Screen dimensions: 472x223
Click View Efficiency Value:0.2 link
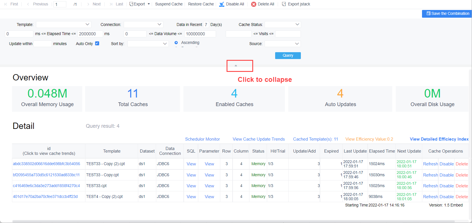369,139
